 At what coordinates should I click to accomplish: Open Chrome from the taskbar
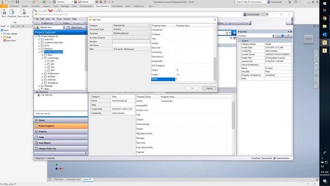tap(324, 19)
